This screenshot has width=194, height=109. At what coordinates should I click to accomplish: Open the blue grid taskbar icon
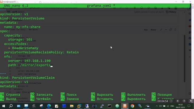click(64, 106)
